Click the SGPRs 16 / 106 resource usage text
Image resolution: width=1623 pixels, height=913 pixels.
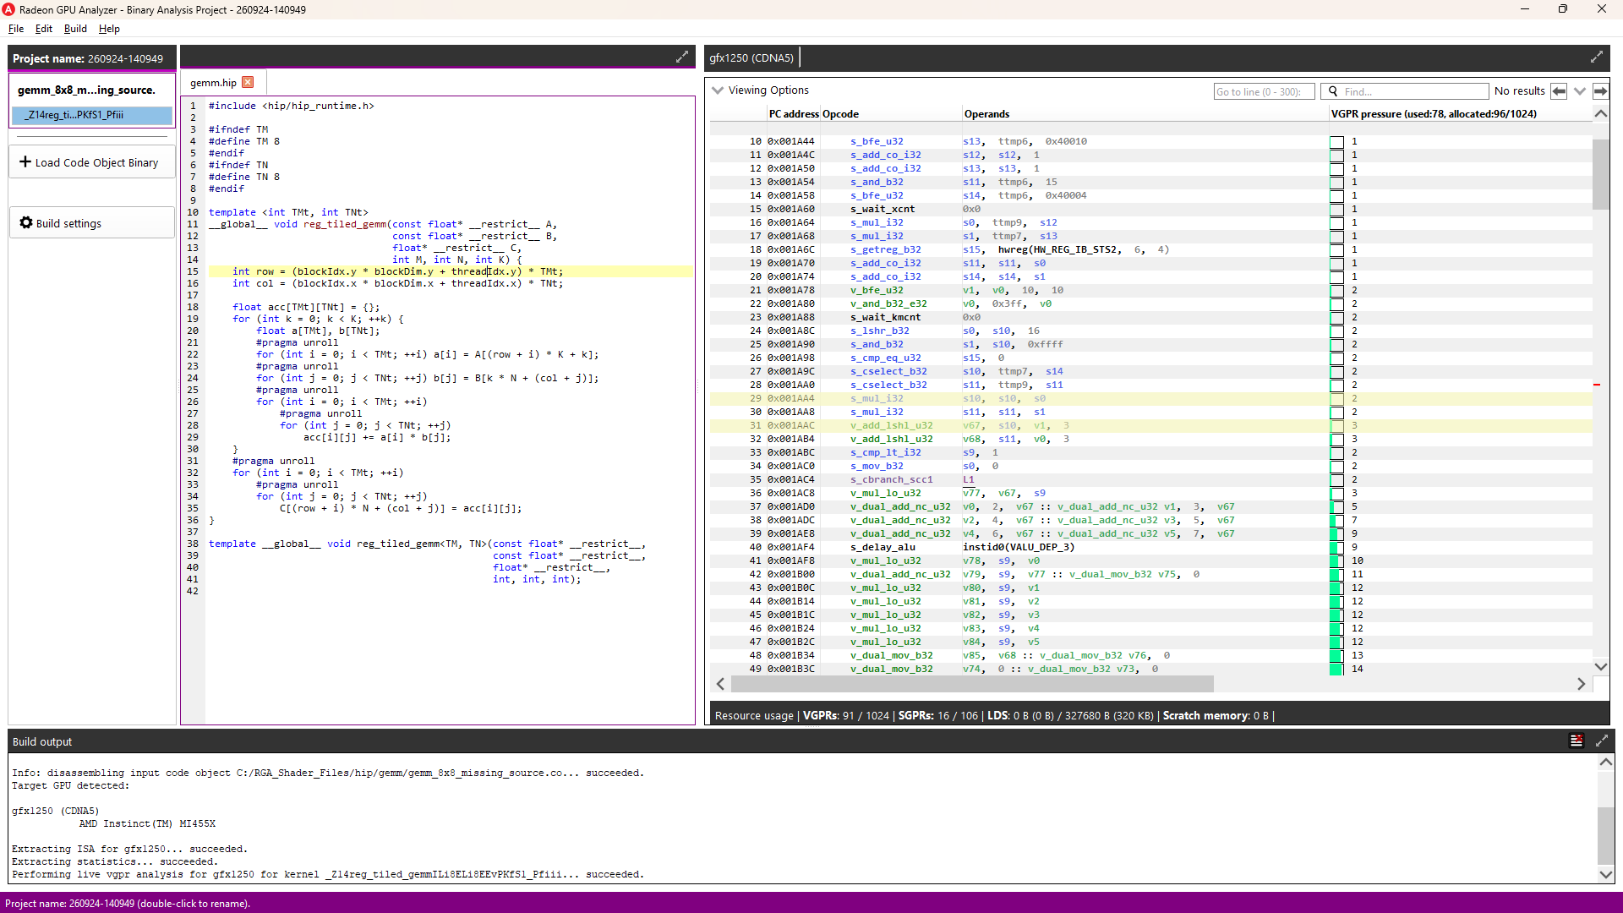[937, 715]
